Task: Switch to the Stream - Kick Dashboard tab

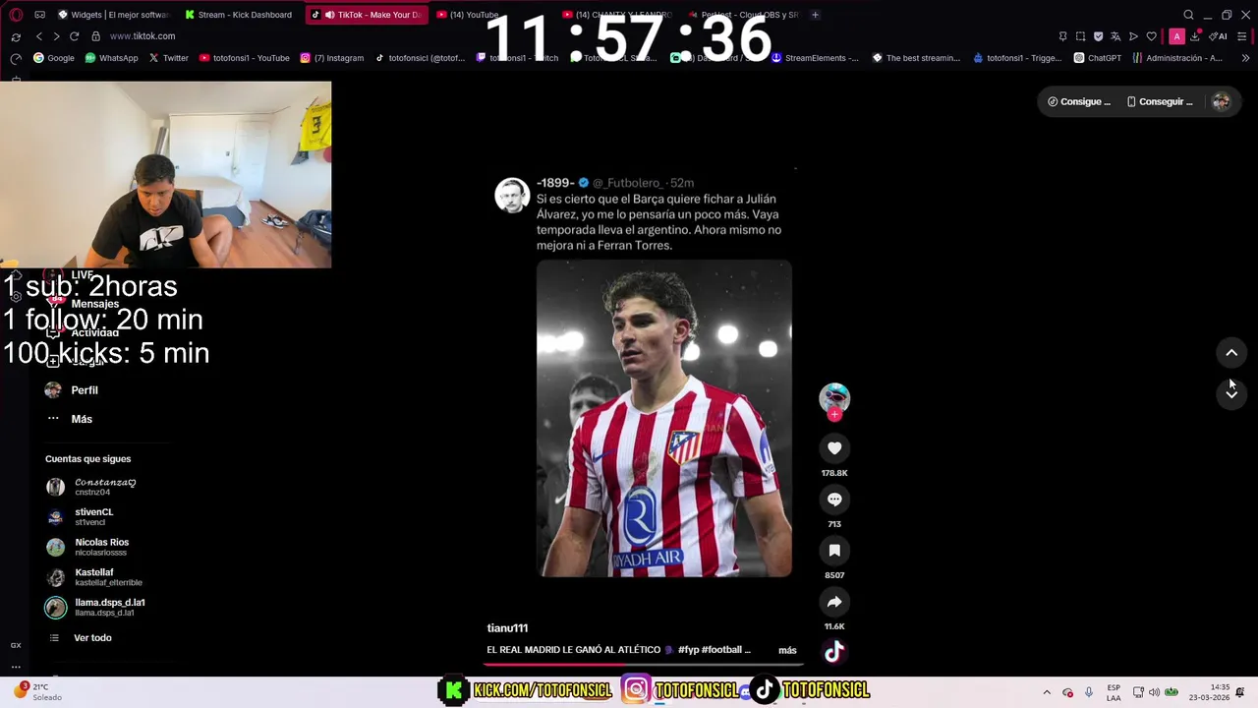Action: click(239, 15)
